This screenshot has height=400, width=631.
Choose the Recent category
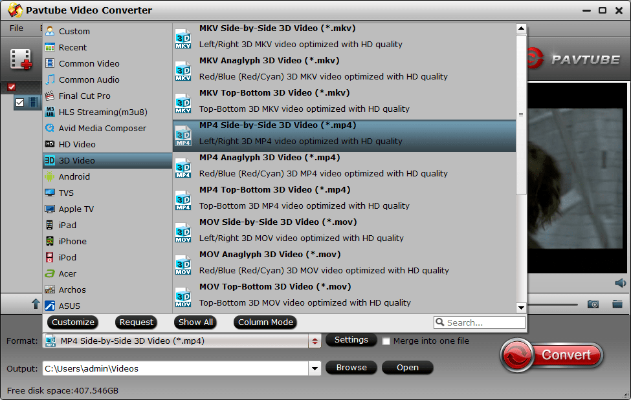(107, 47)
